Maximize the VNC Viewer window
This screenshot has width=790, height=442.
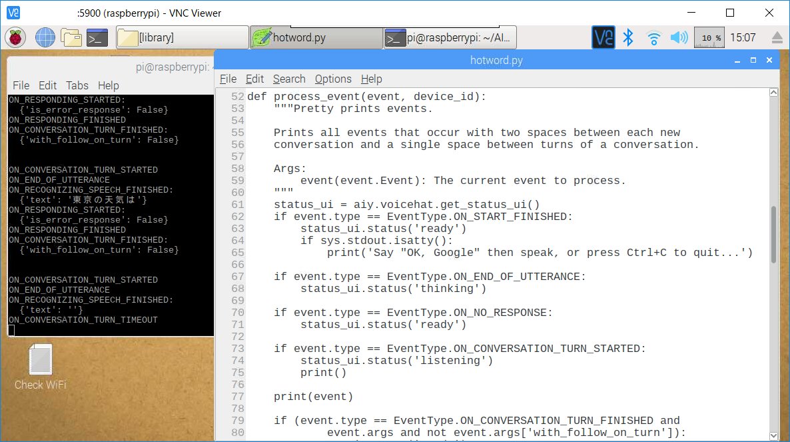click(730, 13)
